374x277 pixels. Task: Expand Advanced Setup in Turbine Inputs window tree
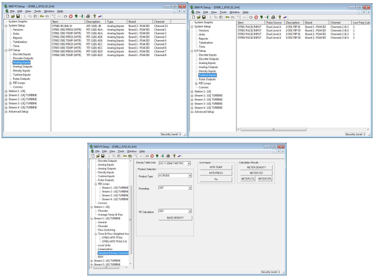click(x=192, y=112)
